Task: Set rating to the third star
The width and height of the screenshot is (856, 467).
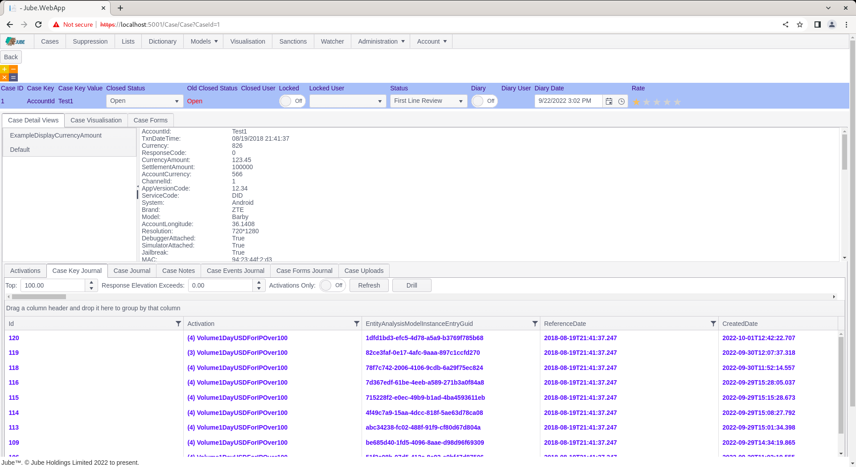Action: (x=657, y=102)
